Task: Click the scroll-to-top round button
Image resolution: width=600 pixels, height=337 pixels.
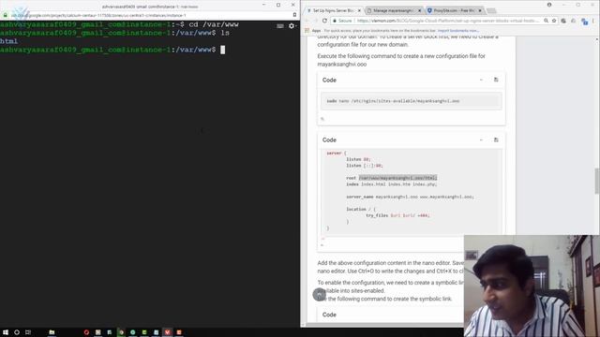Action: pyautogui.click(x=319, y=295)
